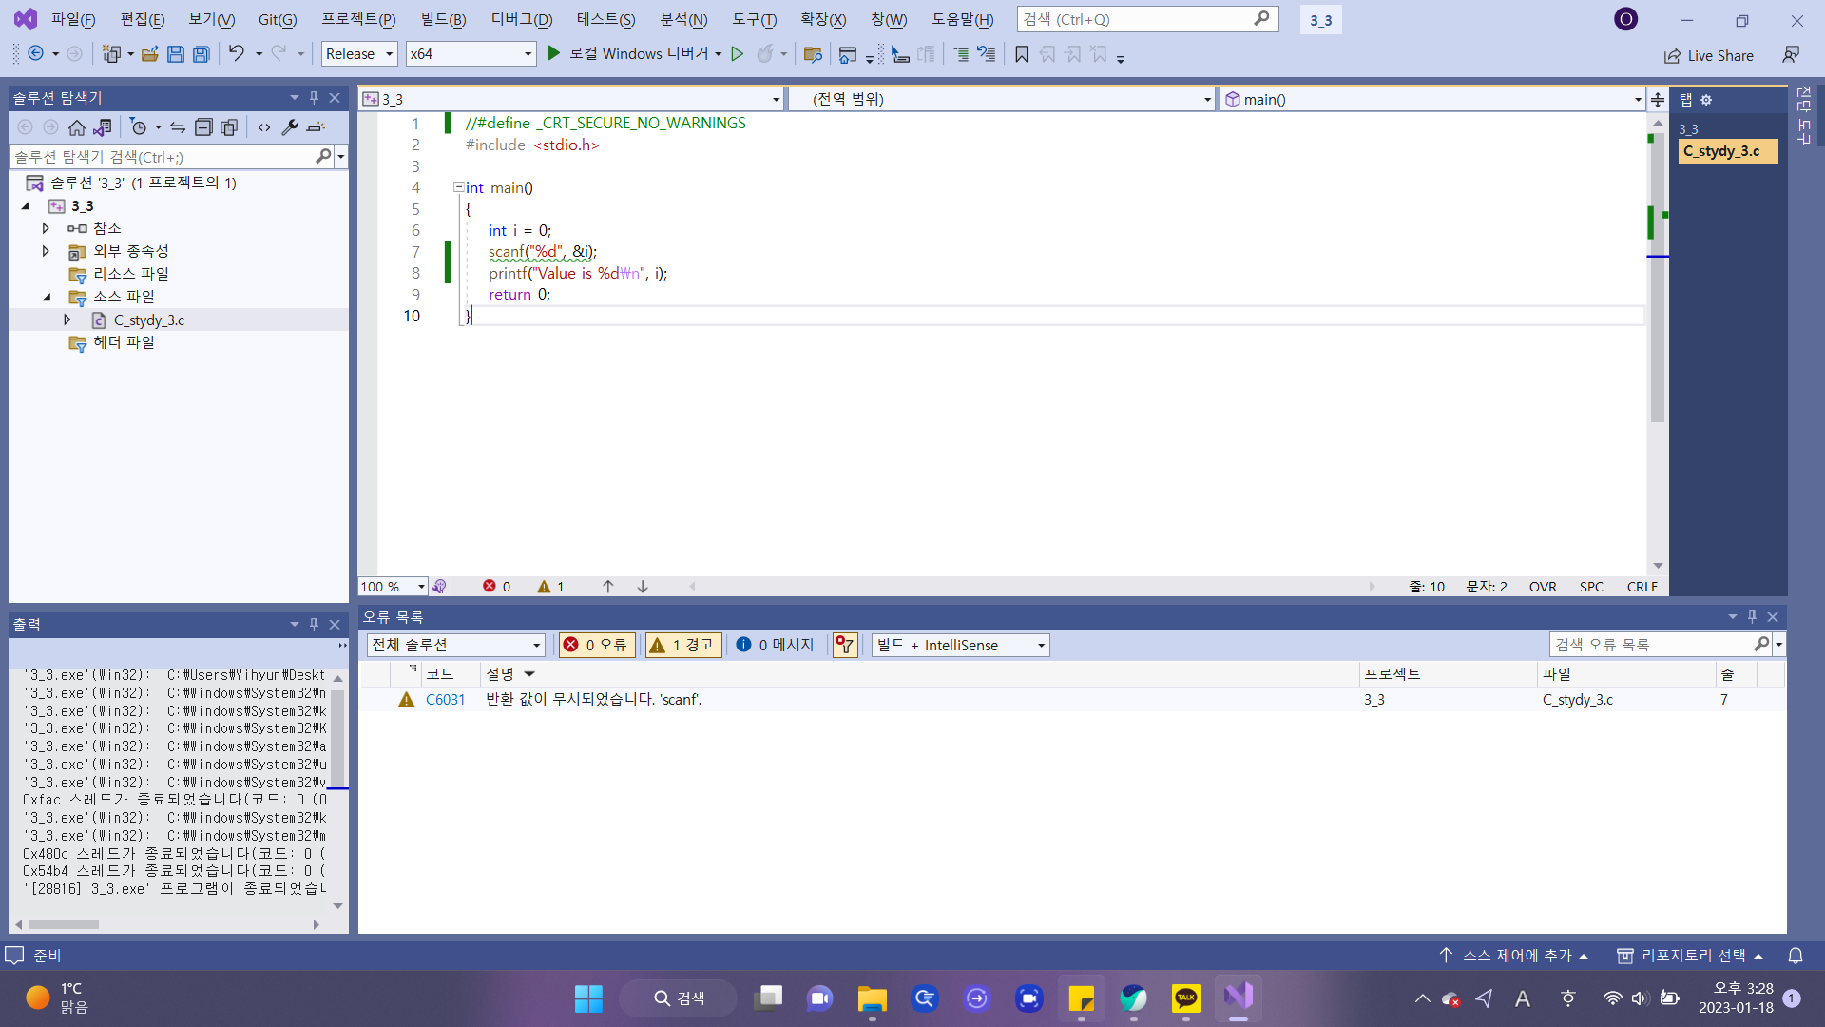
Task: Click the Navigate Backward toolbar icon
Action: point(35,54)
